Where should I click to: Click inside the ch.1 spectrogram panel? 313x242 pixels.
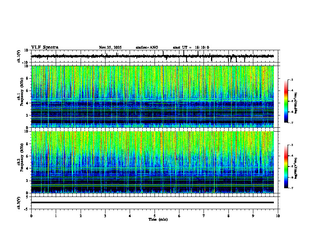pyautogui.click(x=153, y=96)
